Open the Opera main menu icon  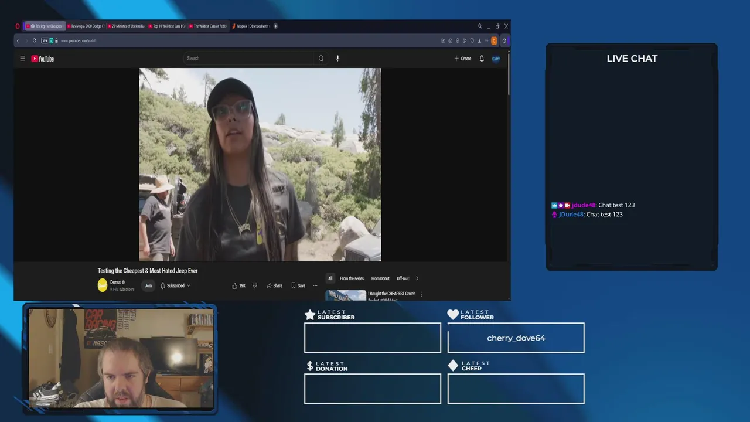tap(17, 26)
